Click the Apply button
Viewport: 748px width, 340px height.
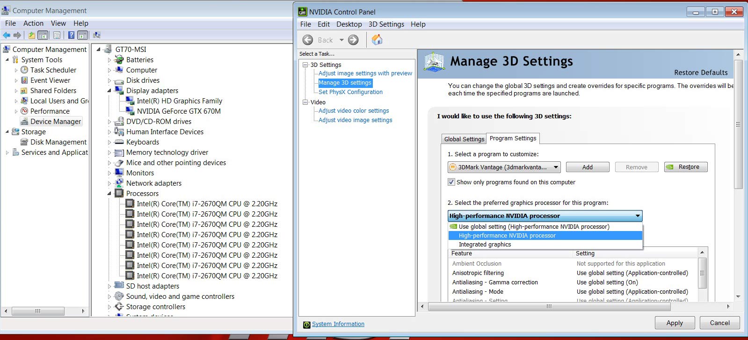[674, 323]
